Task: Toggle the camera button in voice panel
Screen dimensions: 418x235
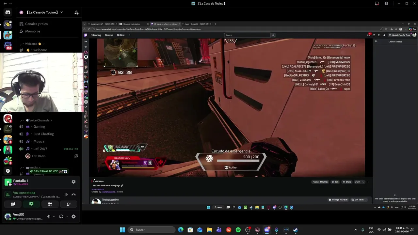Action: [x=13, y=204]
